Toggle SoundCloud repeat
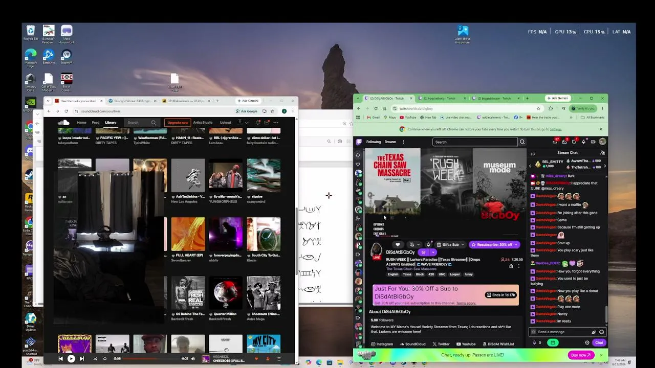The height and width of the screenshot is (368, 655). tap(105, 359)
